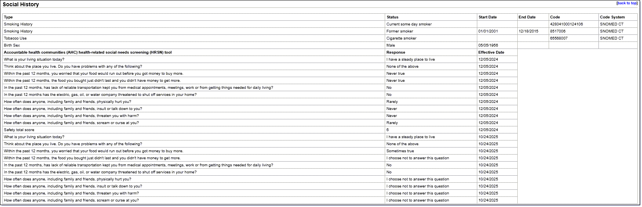Click the Current some day smoker status
The height and width of the screenshot is (207, 642).
pos(409,24)
